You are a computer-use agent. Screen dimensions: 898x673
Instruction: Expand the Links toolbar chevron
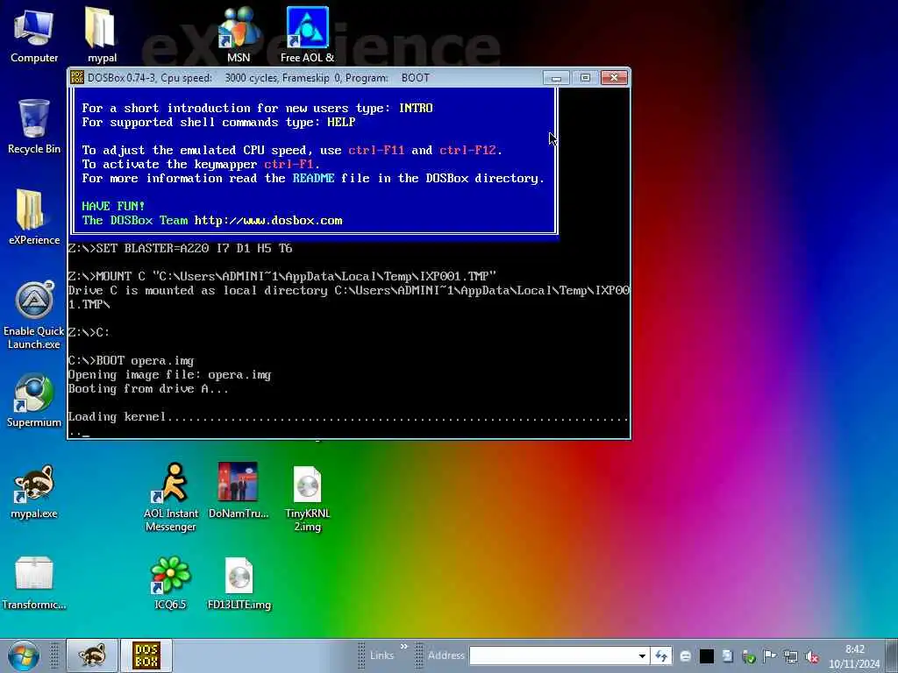tap(403, 647)
